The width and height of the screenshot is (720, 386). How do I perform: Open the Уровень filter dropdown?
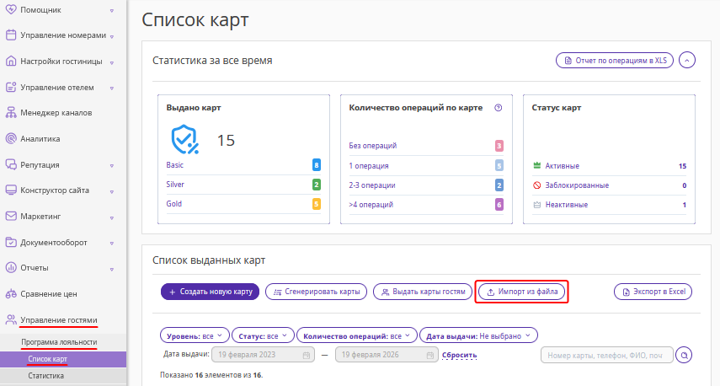click(x=195, y=335)
